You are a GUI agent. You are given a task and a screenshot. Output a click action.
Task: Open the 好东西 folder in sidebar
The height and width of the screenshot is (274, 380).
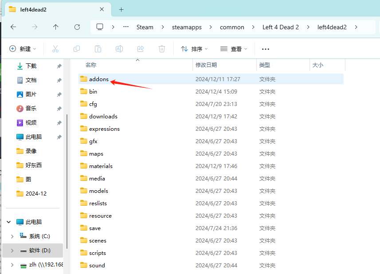coord(34,165)
